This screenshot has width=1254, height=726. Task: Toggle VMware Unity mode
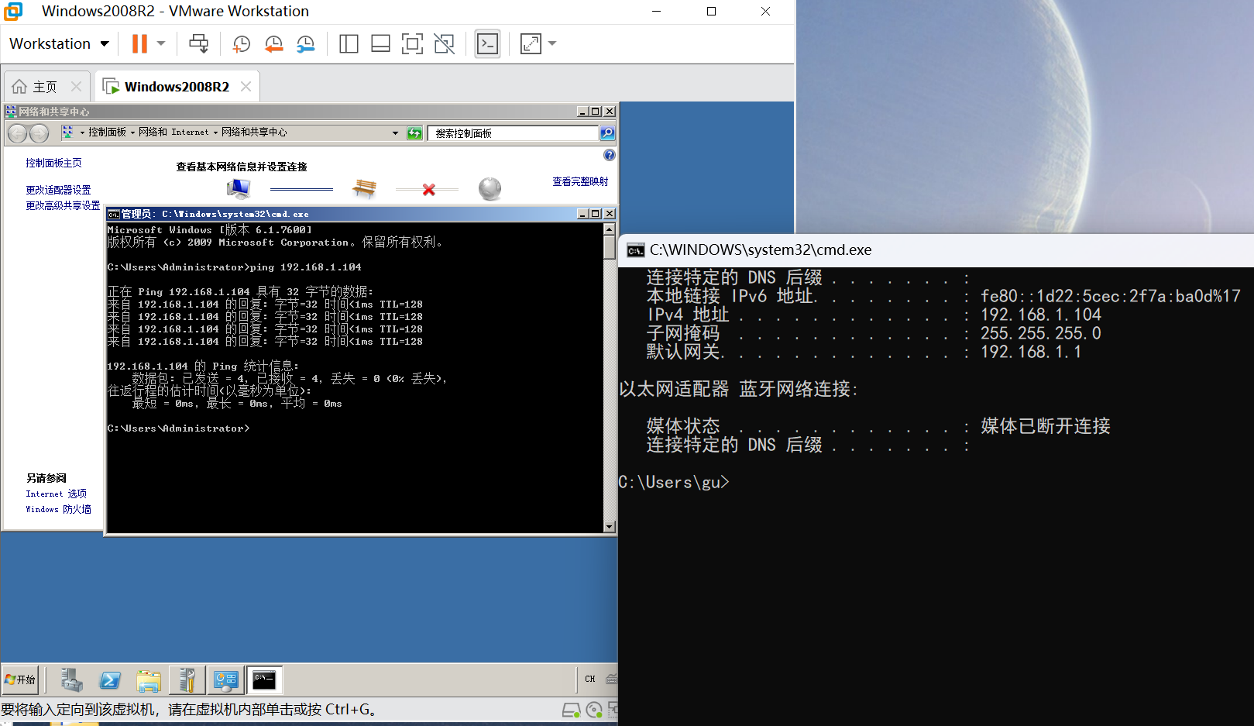tap(444, 43)
